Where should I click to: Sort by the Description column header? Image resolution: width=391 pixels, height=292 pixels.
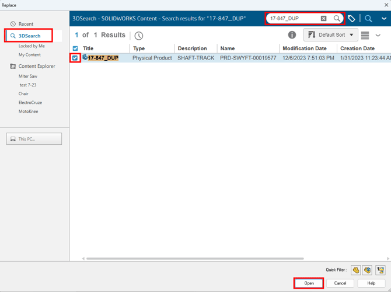tap(192, 48)
